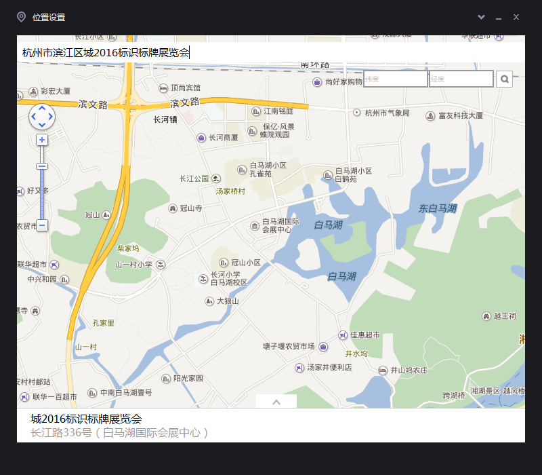
Task: Click the 阳光家园 residence marker icon
Action: tap(166, 379)
